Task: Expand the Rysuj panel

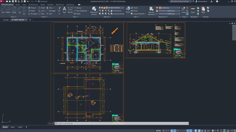Action: click(14, 17)
